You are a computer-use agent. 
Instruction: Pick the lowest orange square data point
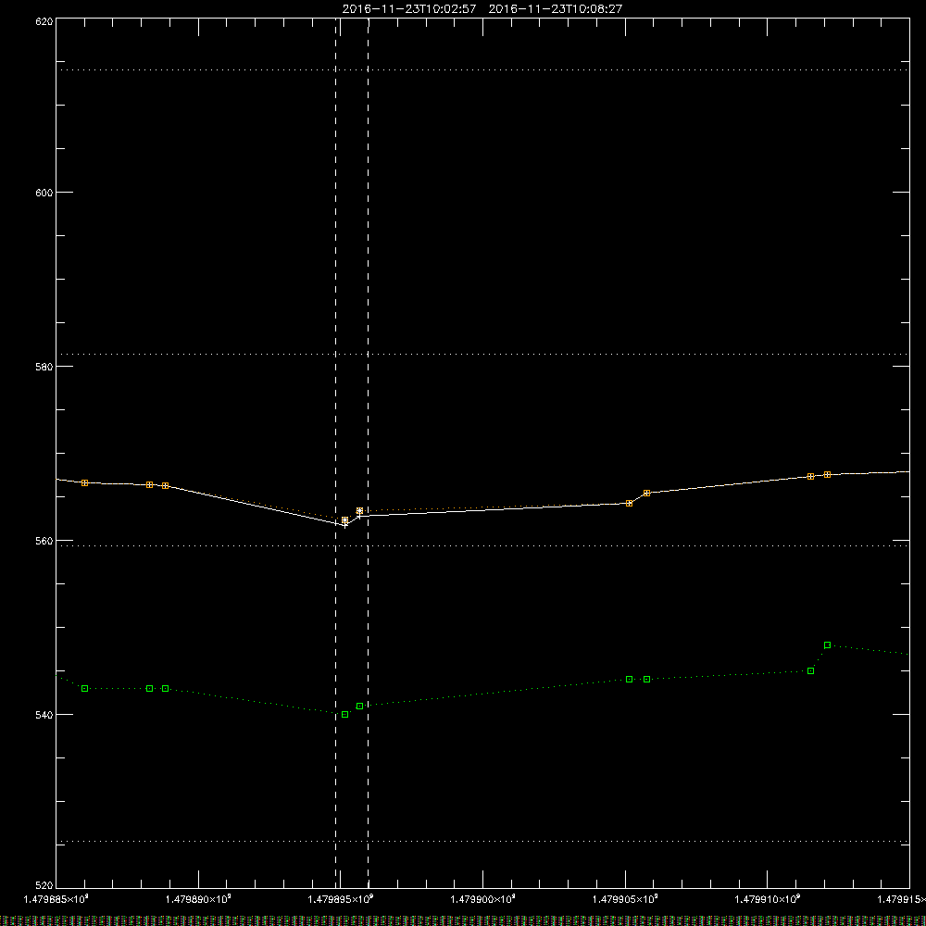(x=344, y=520)
